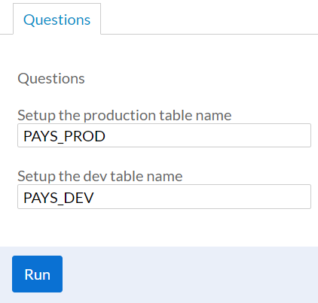Select the PAYS_PROD input box
The width and height of the screenshot is (318, 303).
click(164, 135)
